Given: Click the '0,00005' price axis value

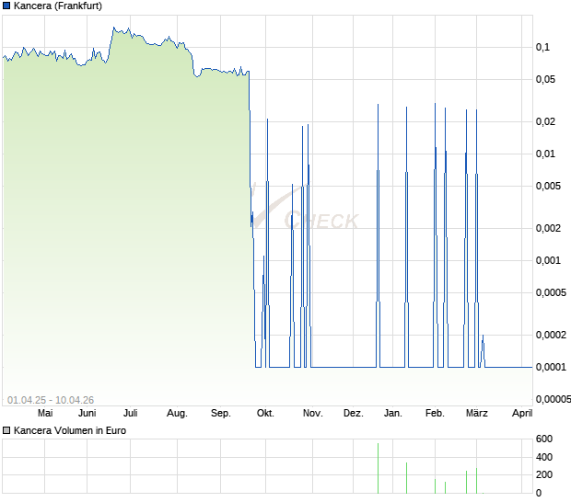Looking at the screenshot, I should [x=554, y=400].
